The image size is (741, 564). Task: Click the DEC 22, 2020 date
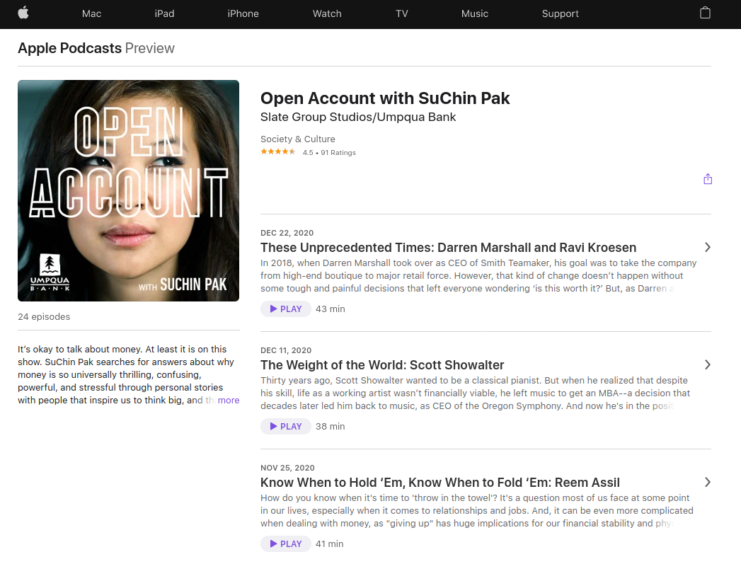[x=287, y=233]
